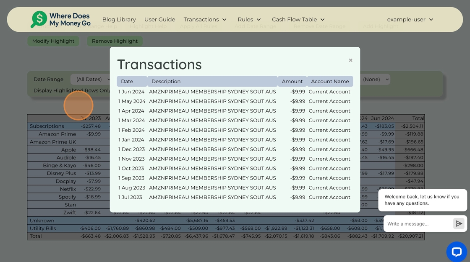The width and height of the screenshot is (470, 262).
Task: Select the 1 Apr 2024 transaction date
Action: [131, 110]
